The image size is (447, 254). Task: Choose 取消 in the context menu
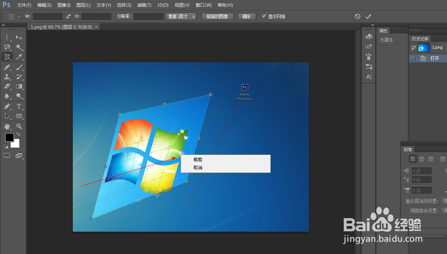point(226,168)
